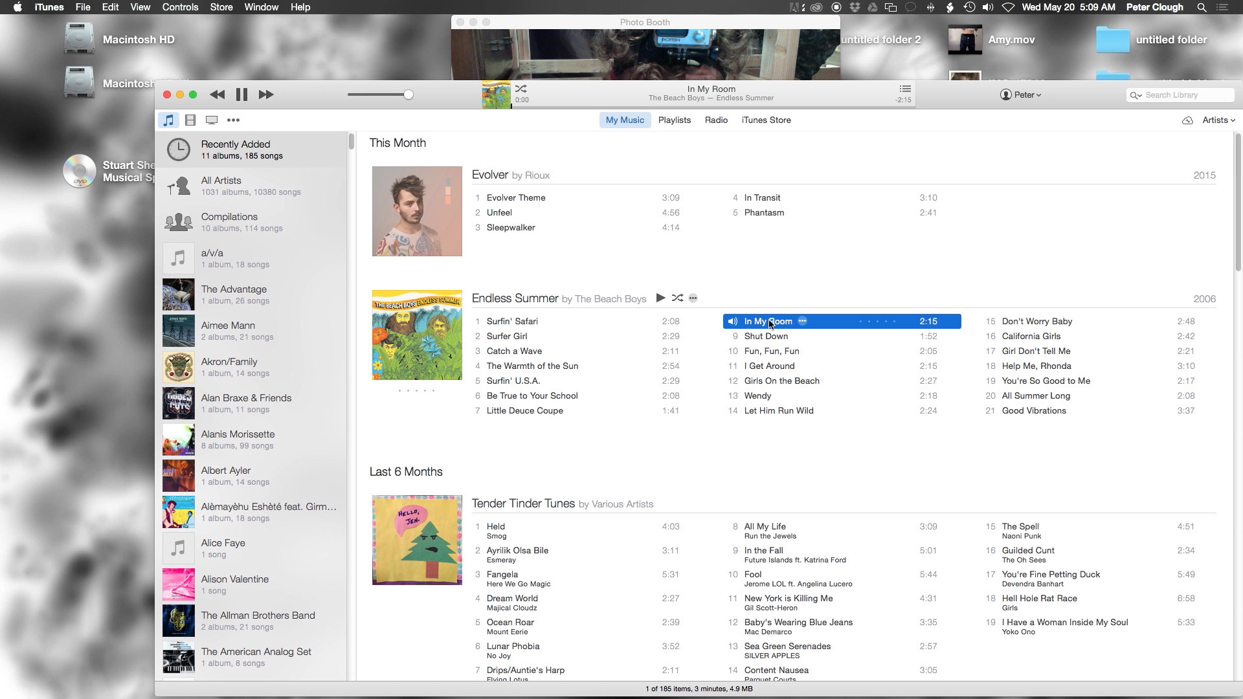Open the Controls menu
Viewport: 1243px width, 699px height.
pos(179,7)
